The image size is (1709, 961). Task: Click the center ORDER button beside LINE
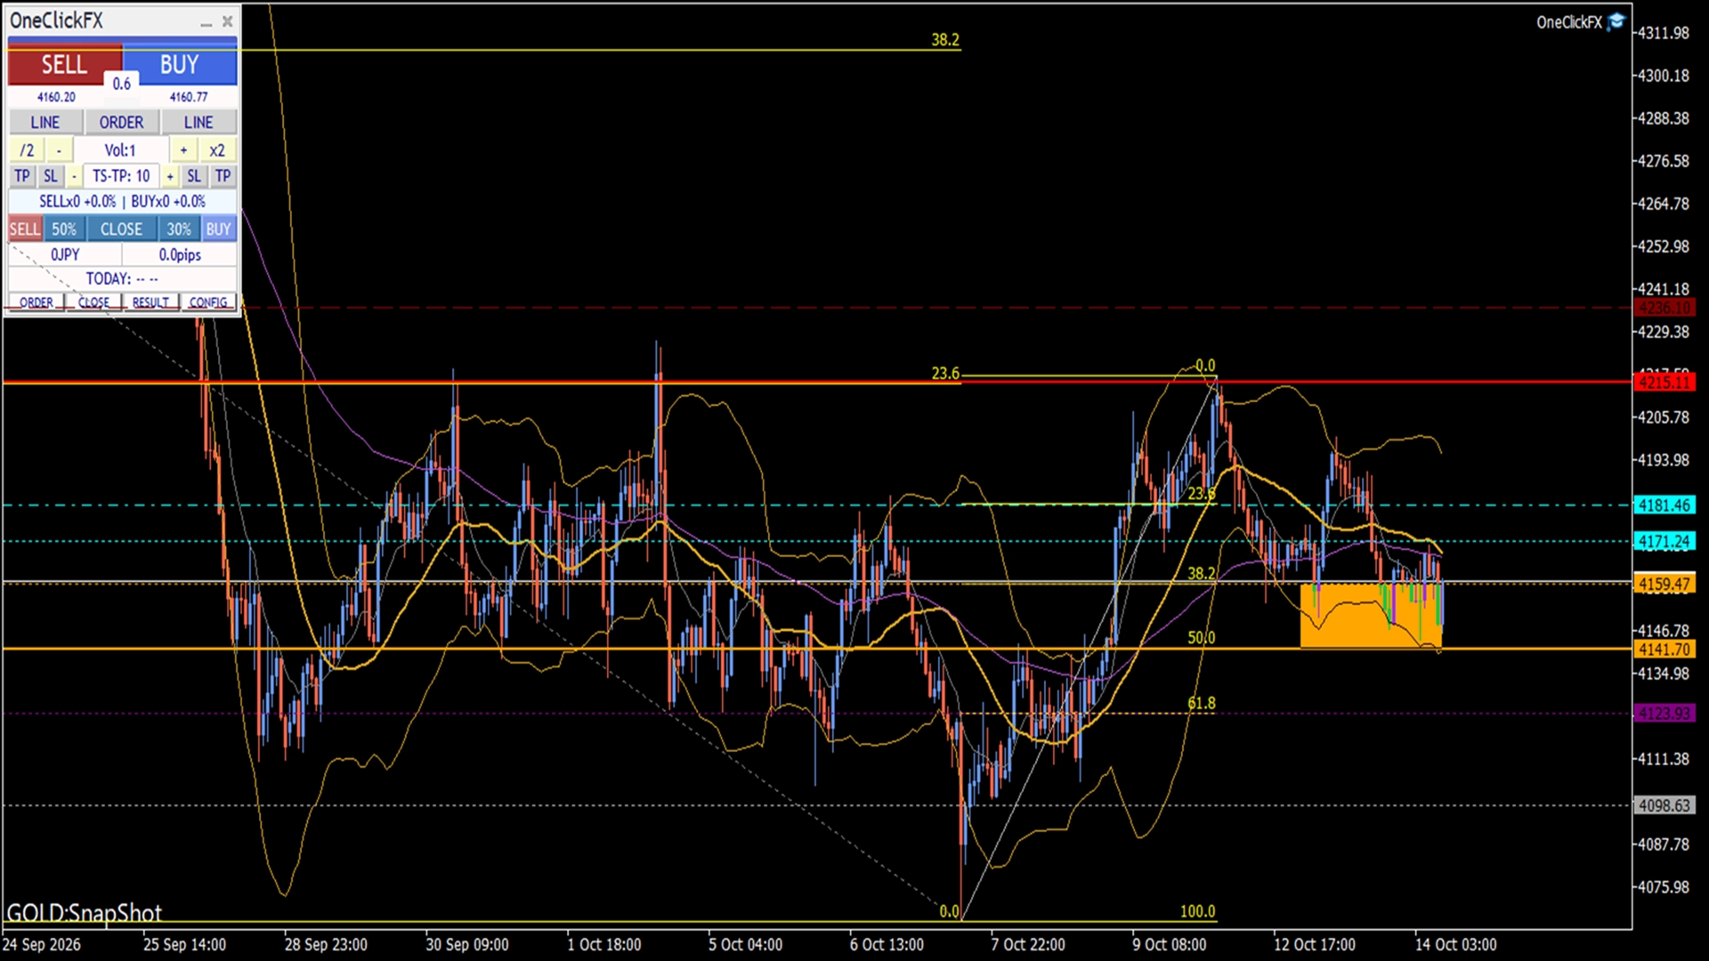click(121, 123)
